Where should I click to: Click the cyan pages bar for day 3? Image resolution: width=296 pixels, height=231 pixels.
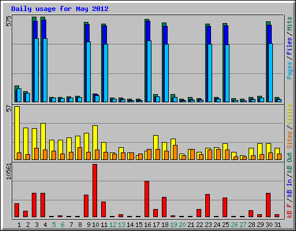point(36,70)
